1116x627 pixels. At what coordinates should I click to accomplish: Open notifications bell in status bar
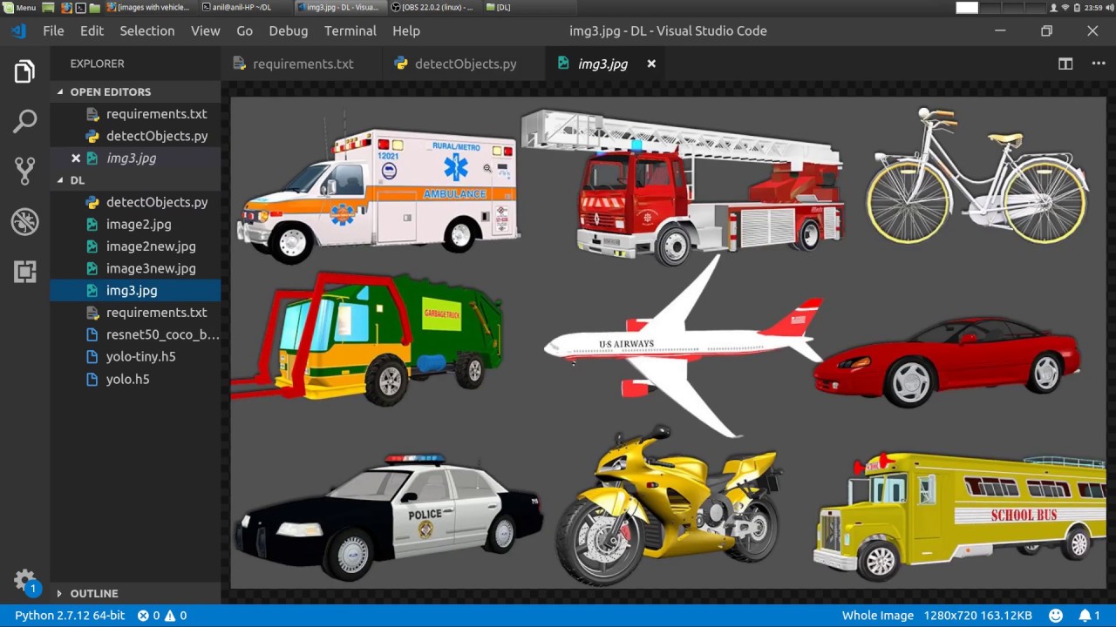pyautogui.click(x=1089, y=616)
